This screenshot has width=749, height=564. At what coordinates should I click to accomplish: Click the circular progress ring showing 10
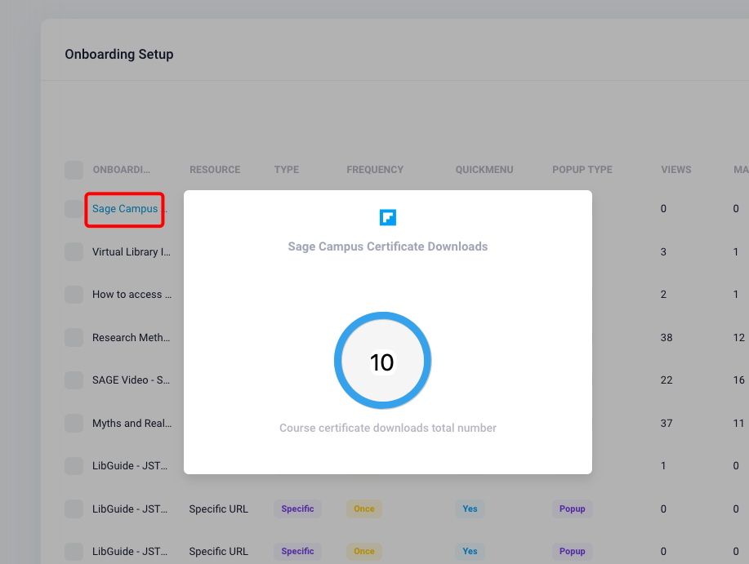pyautogui.click(x=382, y=360)
